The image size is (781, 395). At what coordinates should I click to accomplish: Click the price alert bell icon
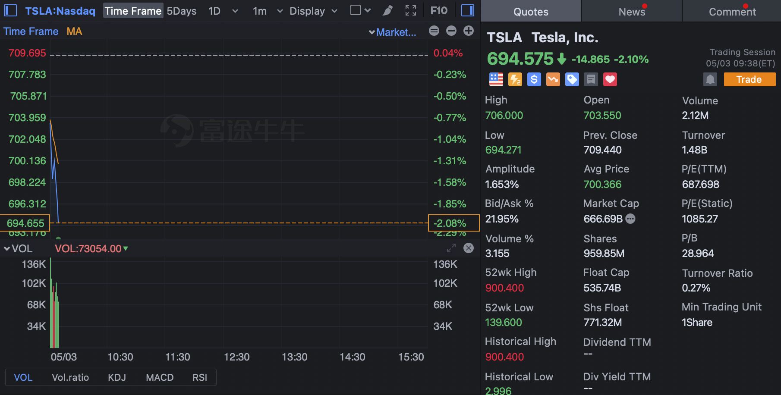point(710,79)
